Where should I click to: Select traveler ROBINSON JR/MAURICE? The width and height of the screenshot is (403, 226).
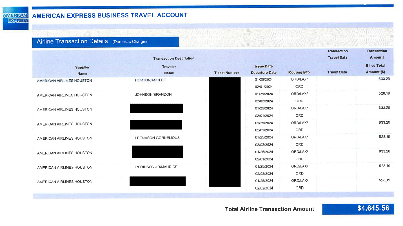[156, 167]
